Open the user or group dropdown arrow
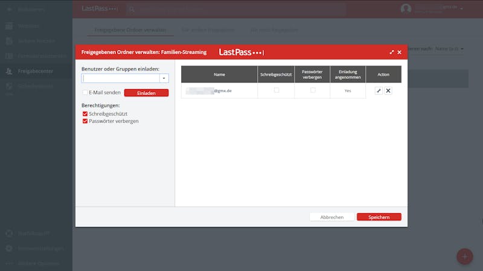483x271 pixels. point(164,78)
